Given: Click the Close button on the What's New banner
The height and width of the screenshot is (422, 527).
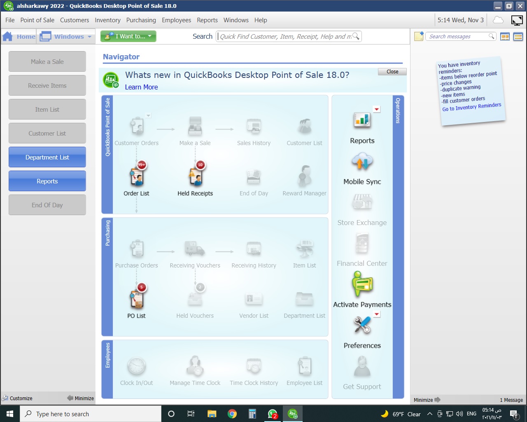Looking at the screenshot, I should pyautogui.click(x=392, y=71).
